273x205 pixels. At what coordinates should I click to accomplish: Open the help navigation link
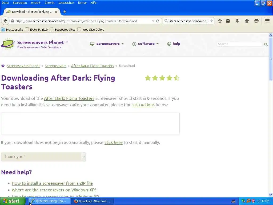click(x=174, y=44)
